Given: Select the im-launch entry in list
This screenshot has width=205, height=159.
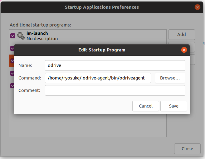Looking at the screenshot, I should [x=88, y=36].
